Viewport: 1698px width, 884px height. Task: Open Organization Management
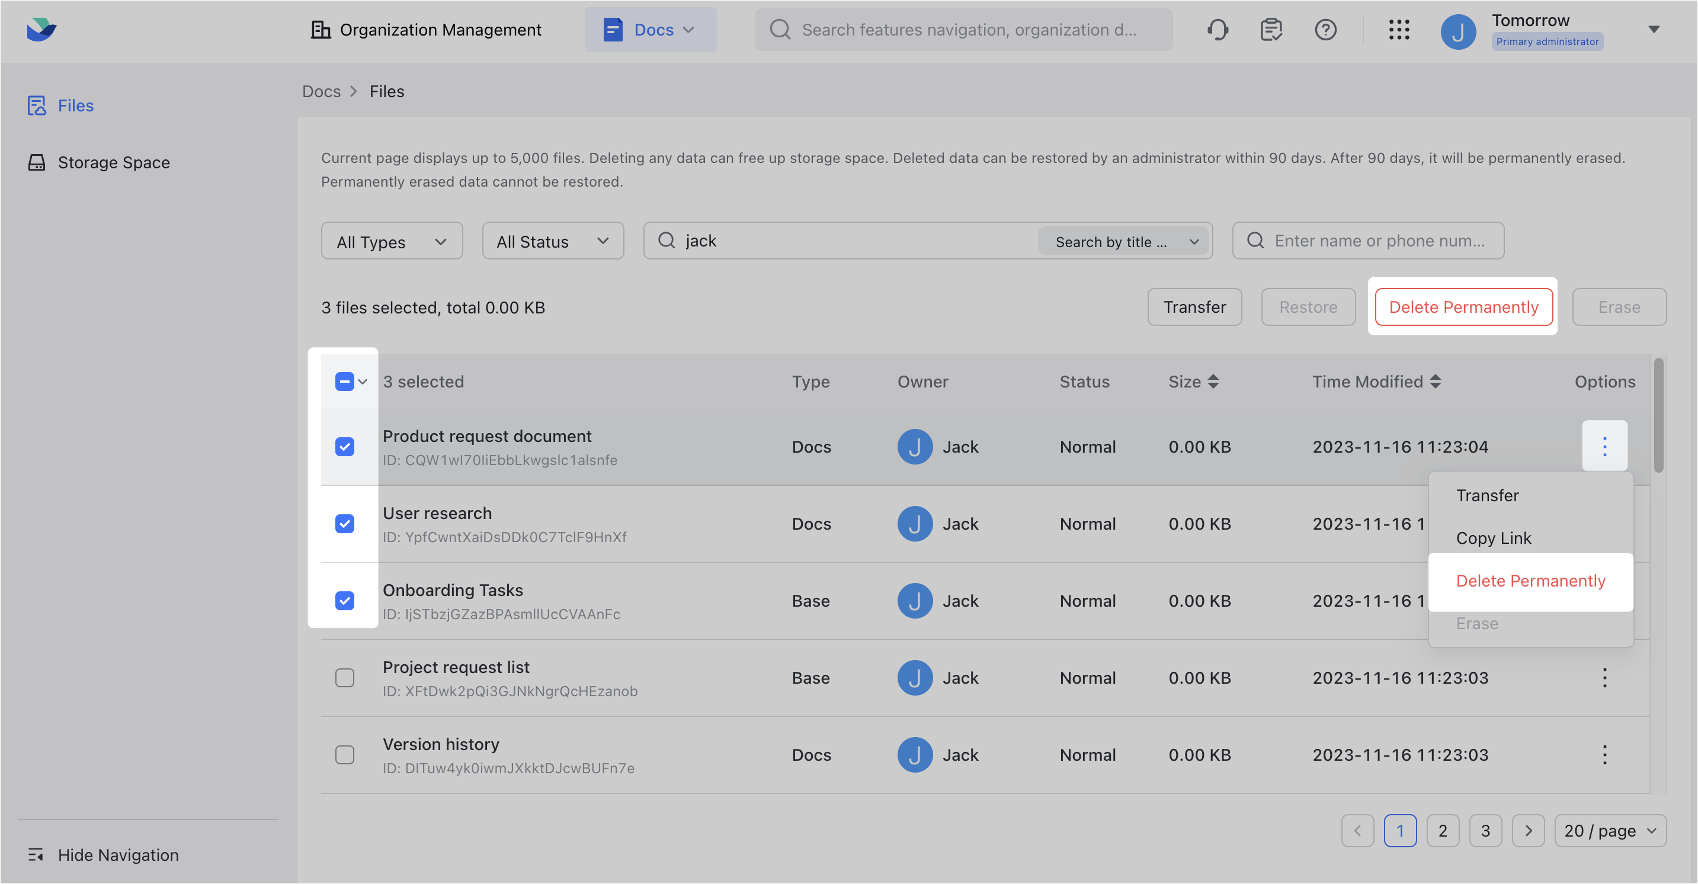click(426, 30)
